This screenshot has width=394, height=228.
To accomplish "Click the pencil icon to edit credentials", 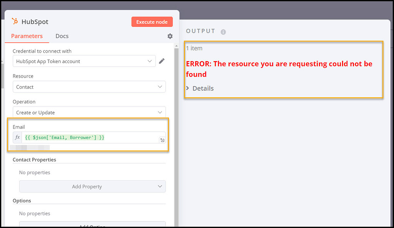I will [162, 61].
